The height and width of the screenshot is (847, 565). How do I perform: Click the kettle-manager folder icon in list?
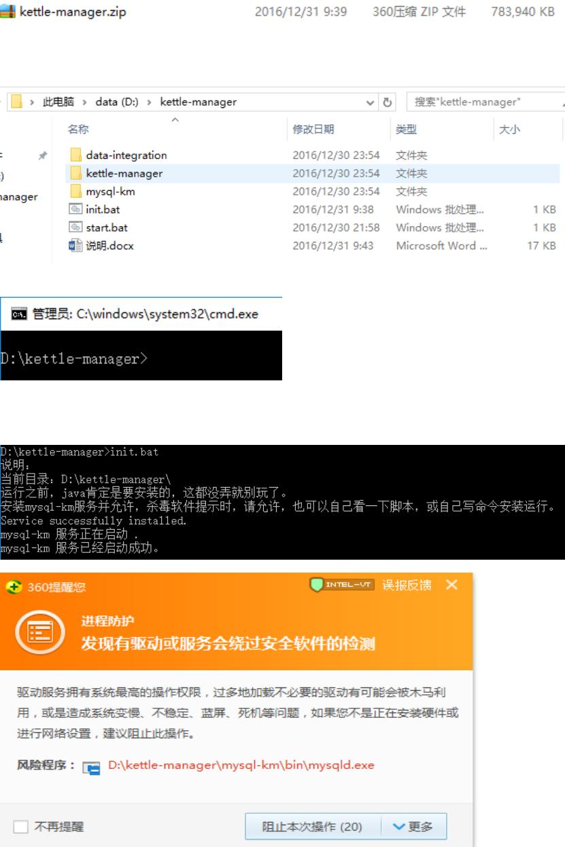tap(77, 173)
